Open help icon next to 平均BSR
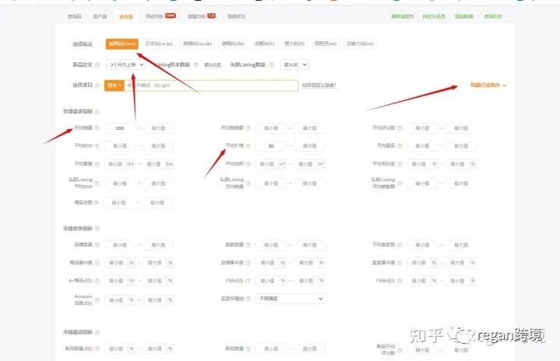Image resolution: width=560 pixels, height=361 pixels. pyautogui.click(x=97, y=145)
